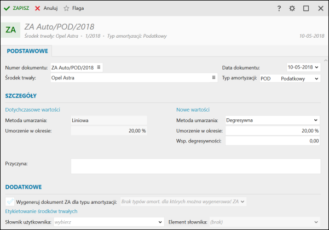Switch to the PODSTAWOWE tab

pos(27,51)
